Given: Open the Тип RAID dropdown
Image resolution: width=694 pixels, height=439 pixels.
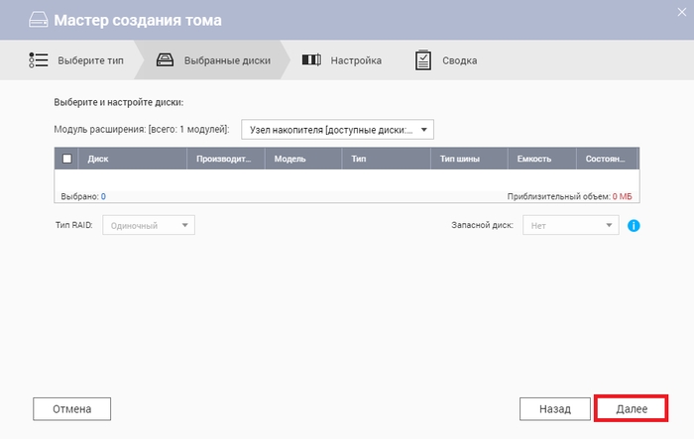Looking at the screenshot, I should 149,225.
